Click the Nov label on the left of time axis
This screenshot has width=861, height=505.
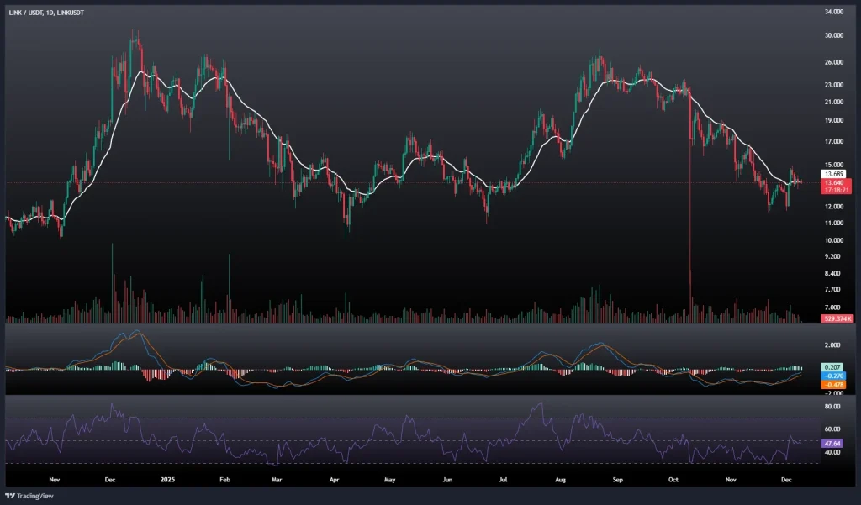[55, 479]
